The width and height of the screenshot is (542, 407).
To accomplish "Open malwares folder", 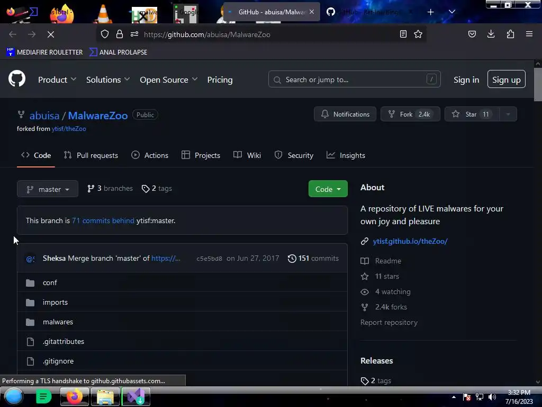I will pyautogui.click(x=58, y=322).
